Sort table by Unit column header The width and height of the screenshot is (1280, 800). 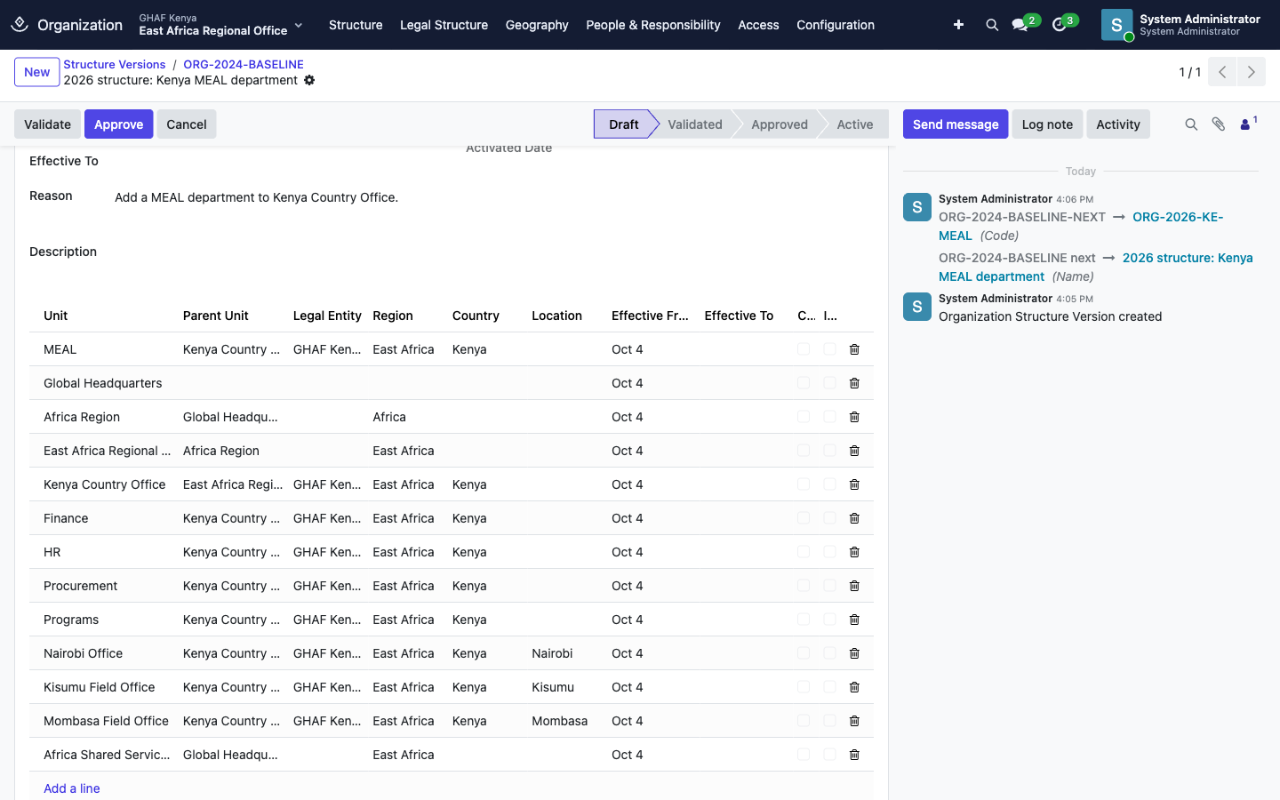click(x=55, y=316)
